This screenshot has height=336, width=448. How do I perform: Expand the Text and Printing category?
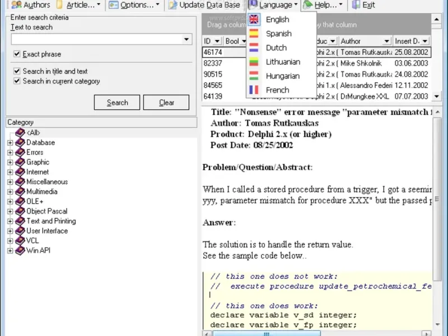click(10, 221)
